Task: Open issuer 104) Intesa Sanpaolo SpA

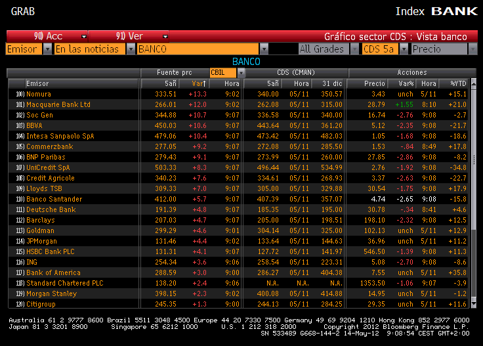Action: 60,136
